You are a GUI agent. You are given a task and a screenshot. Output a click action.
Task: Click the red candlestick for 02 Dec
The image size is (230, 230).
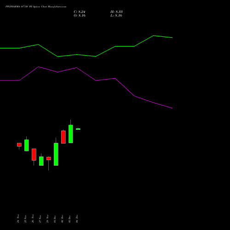[63, 137]
